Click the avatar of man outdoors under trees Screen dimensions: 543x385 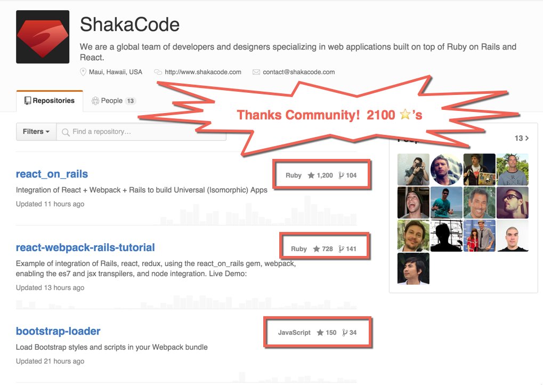(513, 170)
